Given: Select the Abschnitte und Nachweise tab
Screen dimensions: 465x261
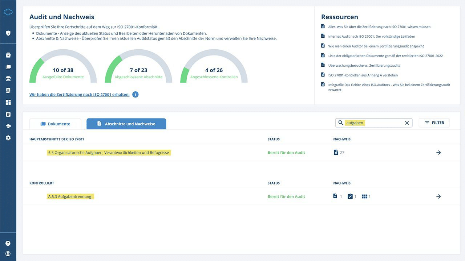Looking at the screenshot, I should click(126, 124).
